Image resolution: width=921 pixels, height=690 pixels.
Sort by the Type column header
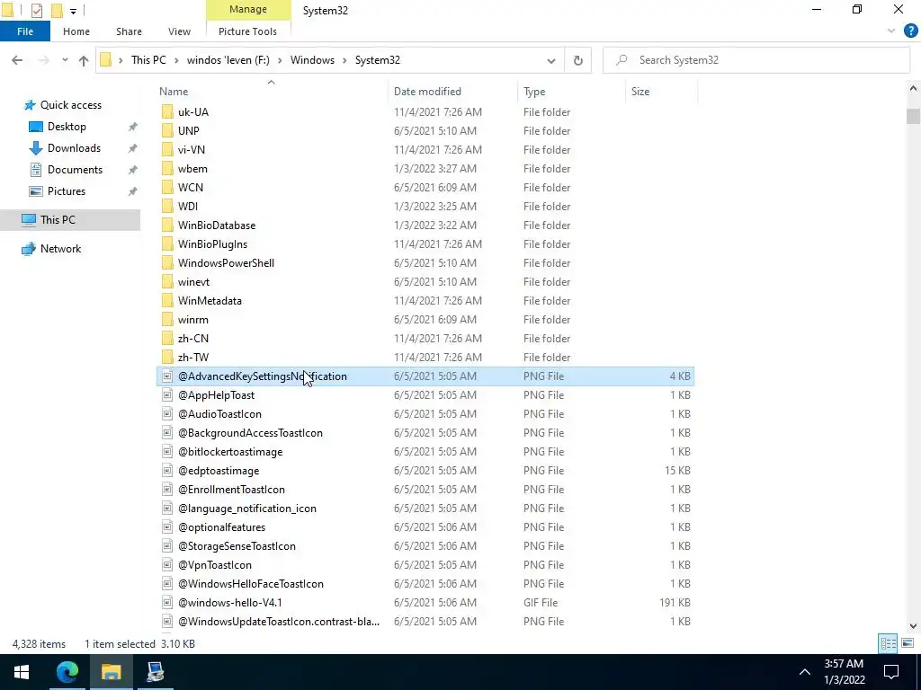click(x=534, y=92)
